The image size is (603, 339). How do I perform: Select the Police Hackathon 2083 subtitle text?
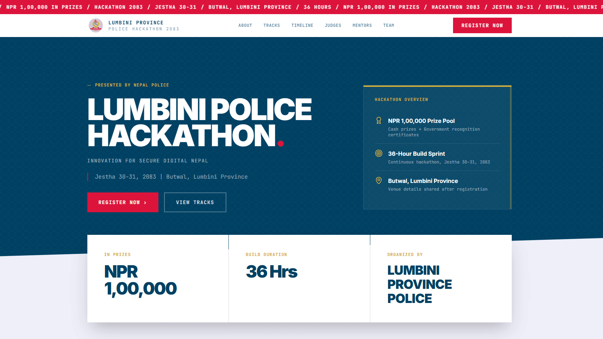[x=144, y=29]
